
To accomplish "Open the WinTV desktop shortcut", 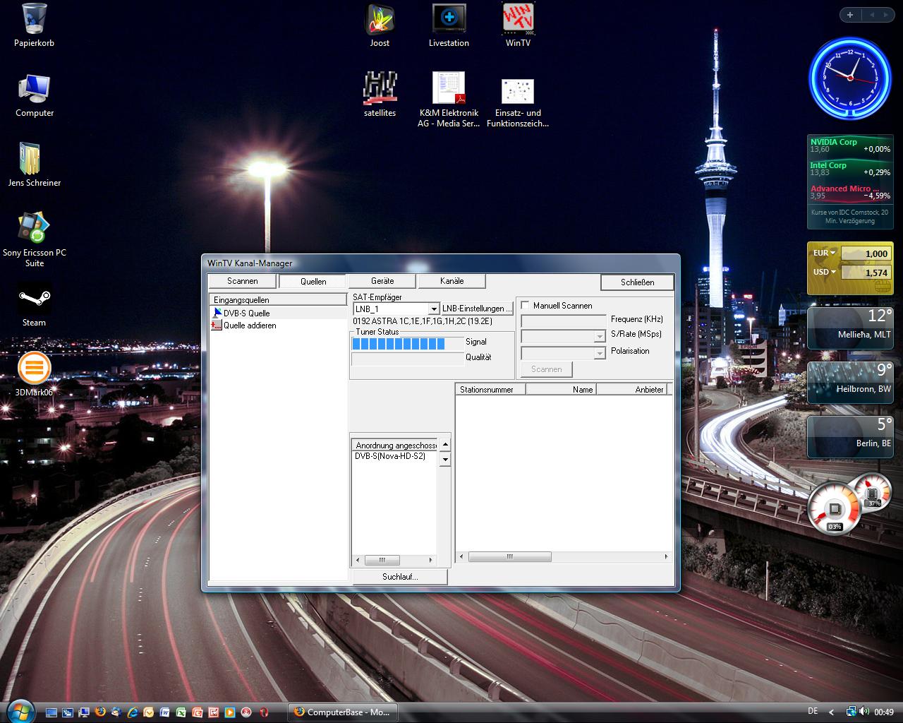I will tap(517, 19).
